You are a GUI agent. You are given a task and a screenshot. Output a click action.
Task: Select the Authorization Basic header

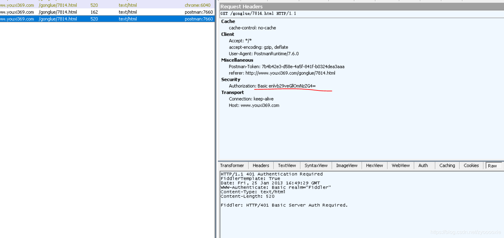272,86
